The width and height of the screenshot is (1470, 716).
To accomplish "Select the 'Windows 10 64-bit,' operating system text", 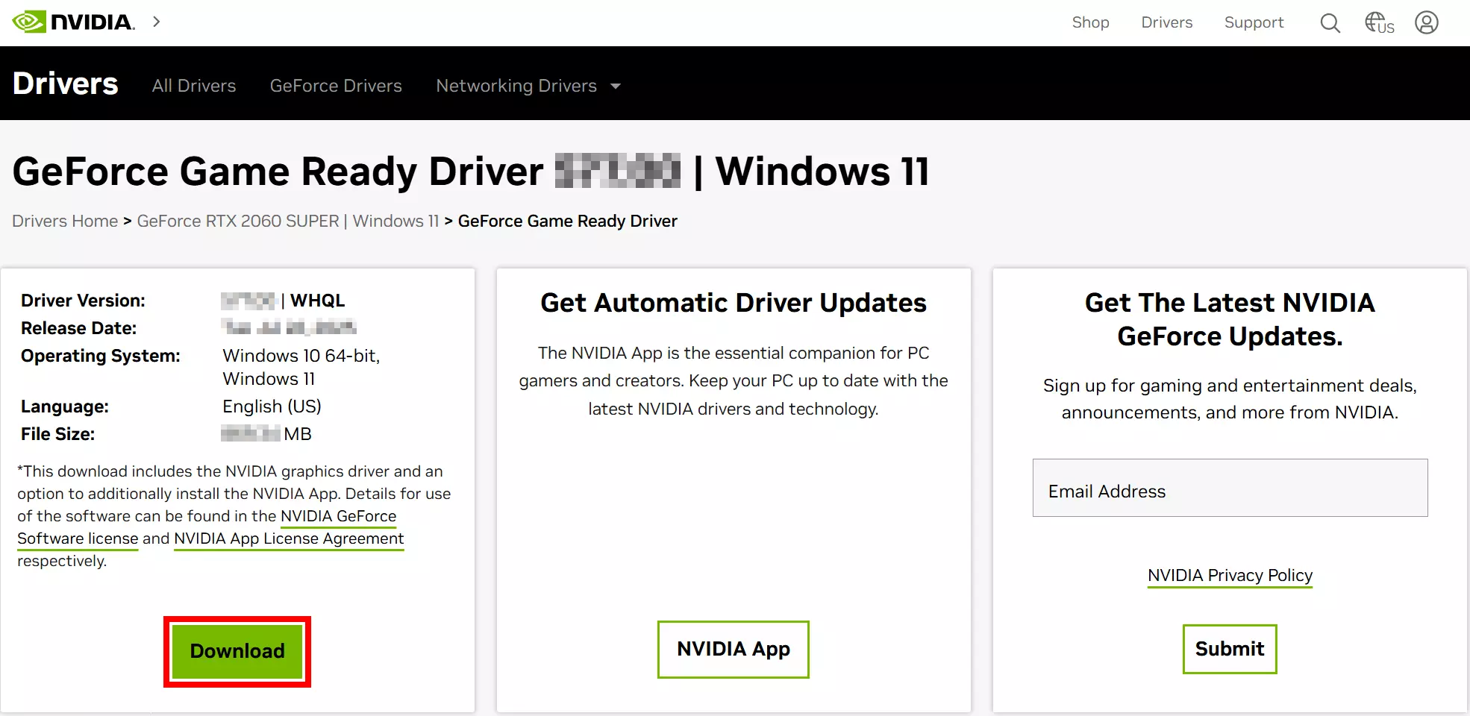I will 301,356.
